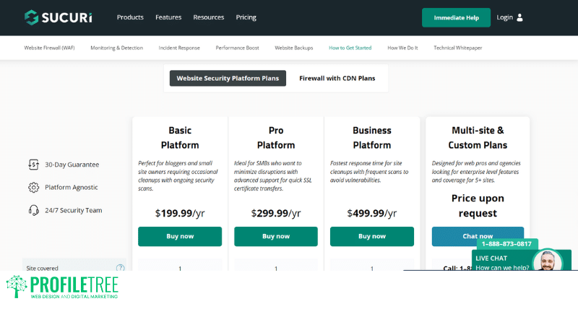Click the live chat agent avatar
The width and height of the screenshot is (578, 322).
548,261
